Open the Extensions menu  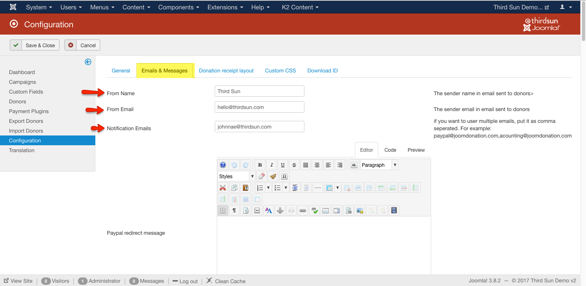[225, 7]
